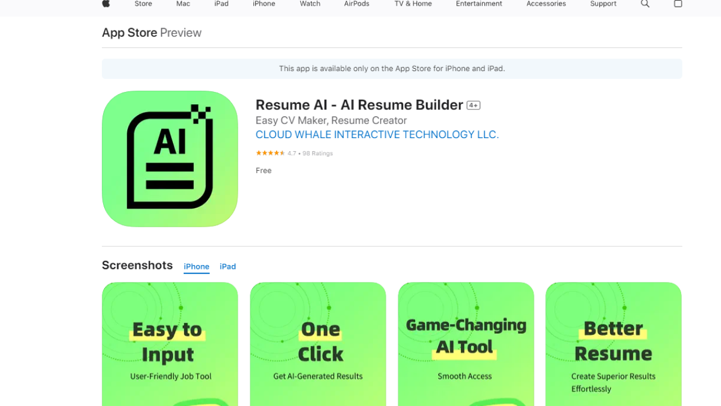Select the iPhone screenshots tab

click(197, 267)
